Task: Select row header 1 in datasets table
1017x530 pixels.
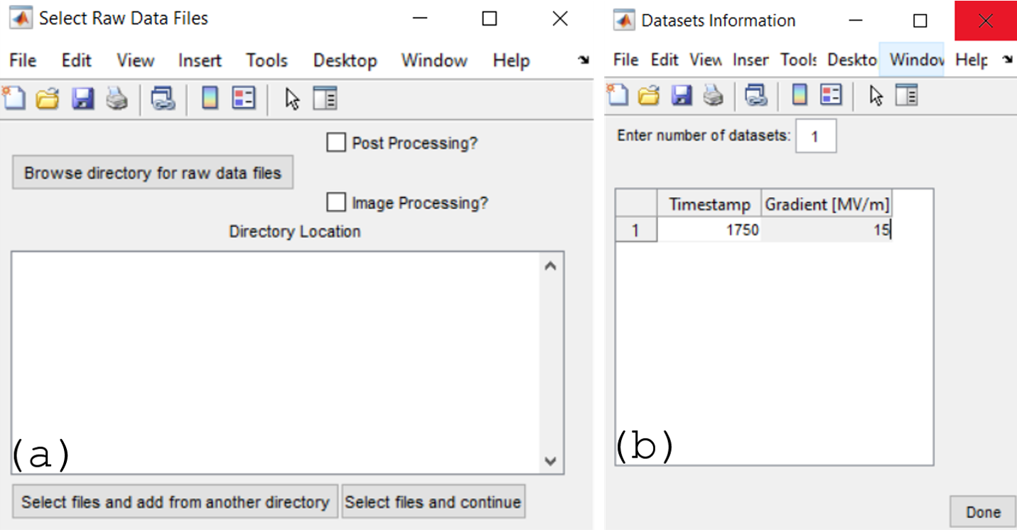Action: tap(636, 229)
